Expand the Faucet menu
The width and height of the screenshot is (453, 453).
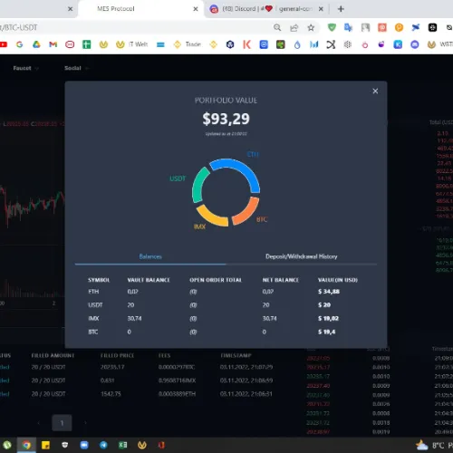point(25,68)
